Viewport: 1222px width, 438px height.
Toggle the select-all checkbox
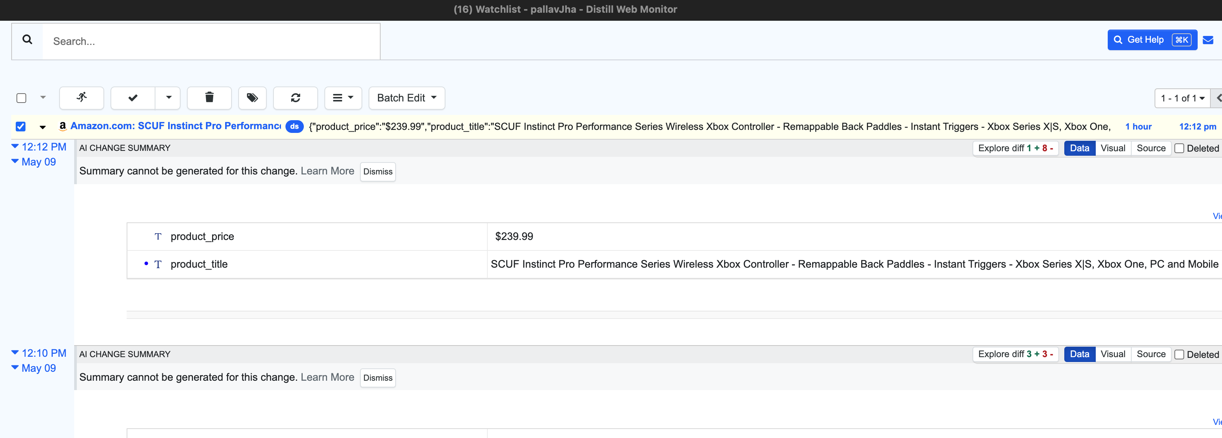[21, 98]
